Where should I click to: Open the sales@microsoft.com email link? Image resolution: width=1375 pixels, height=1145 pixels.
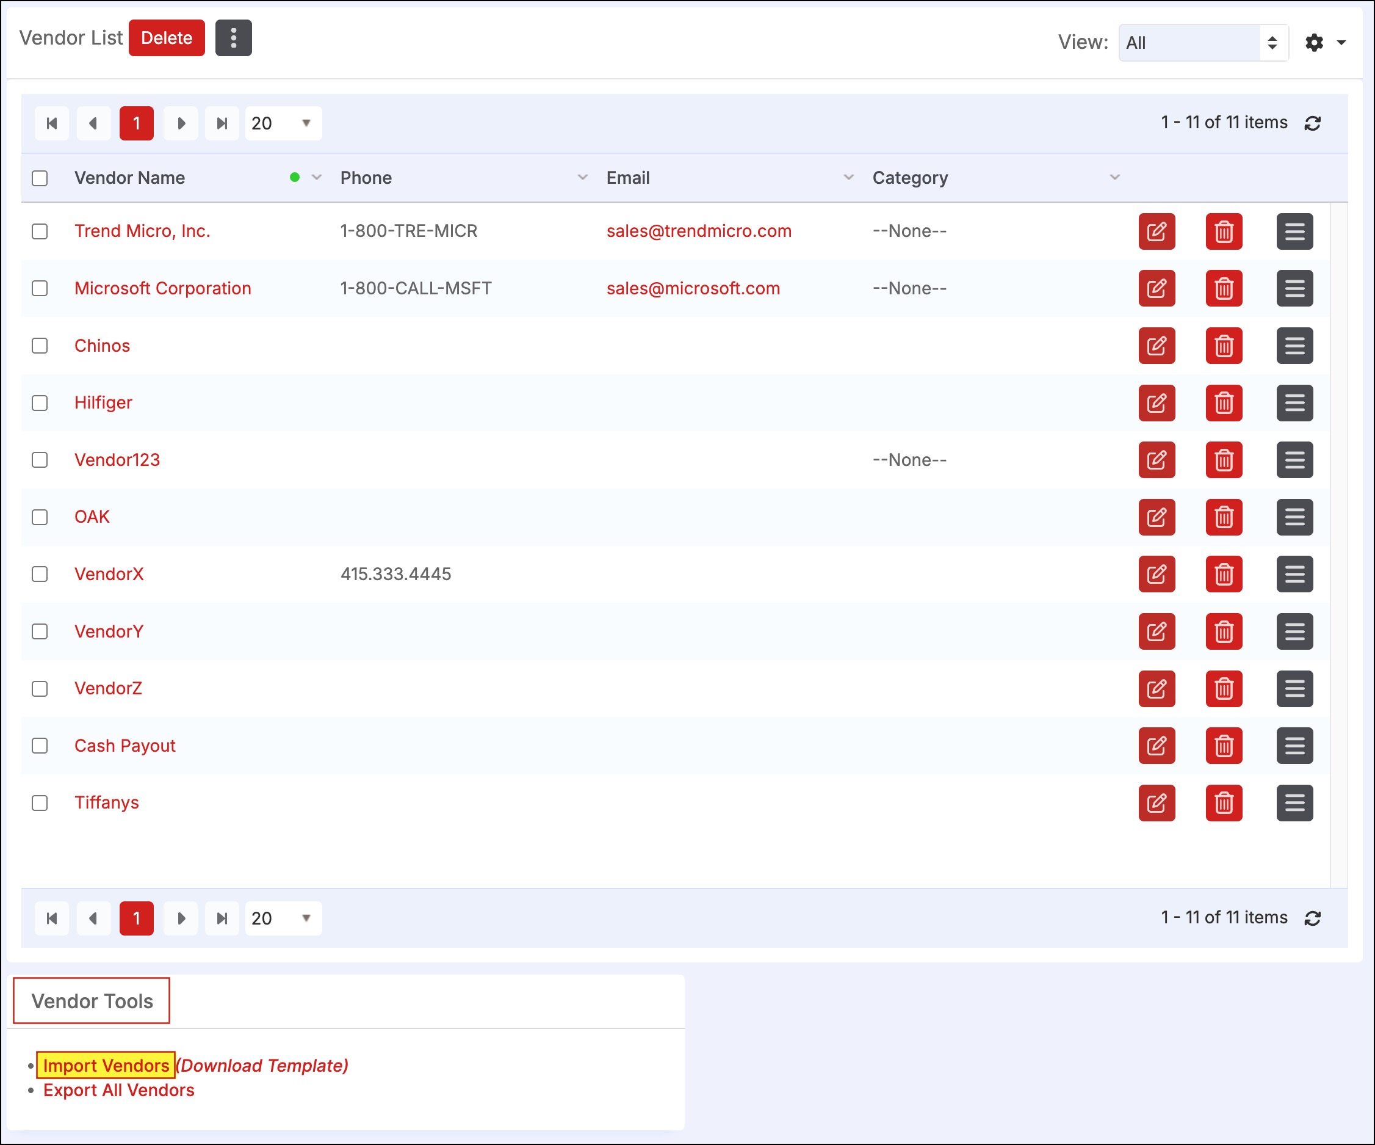pyautogui.click(x=693, y=288)
